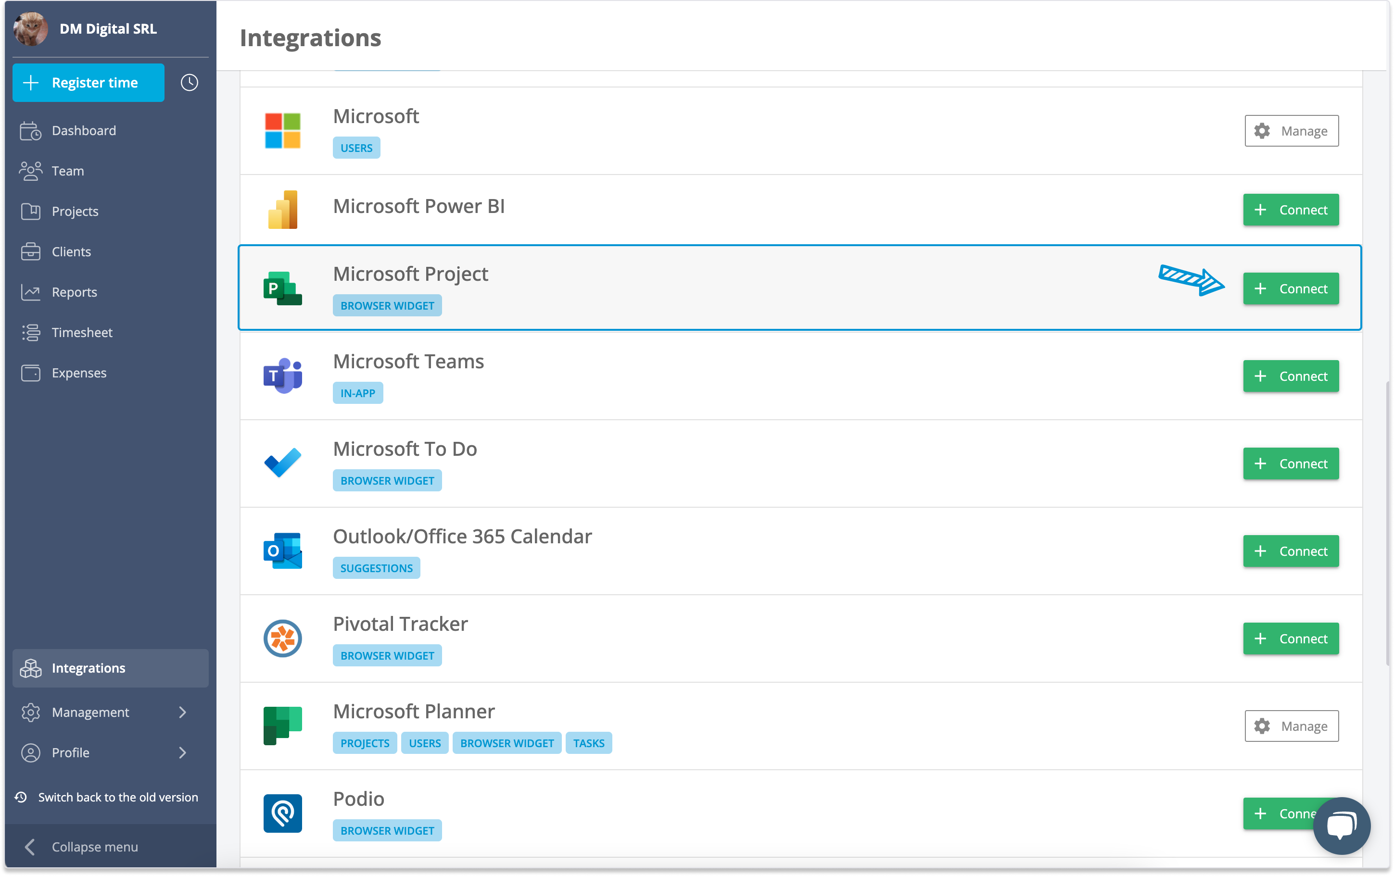
Task: Click the Integrations sidebar item
Action: coord(110,668)
